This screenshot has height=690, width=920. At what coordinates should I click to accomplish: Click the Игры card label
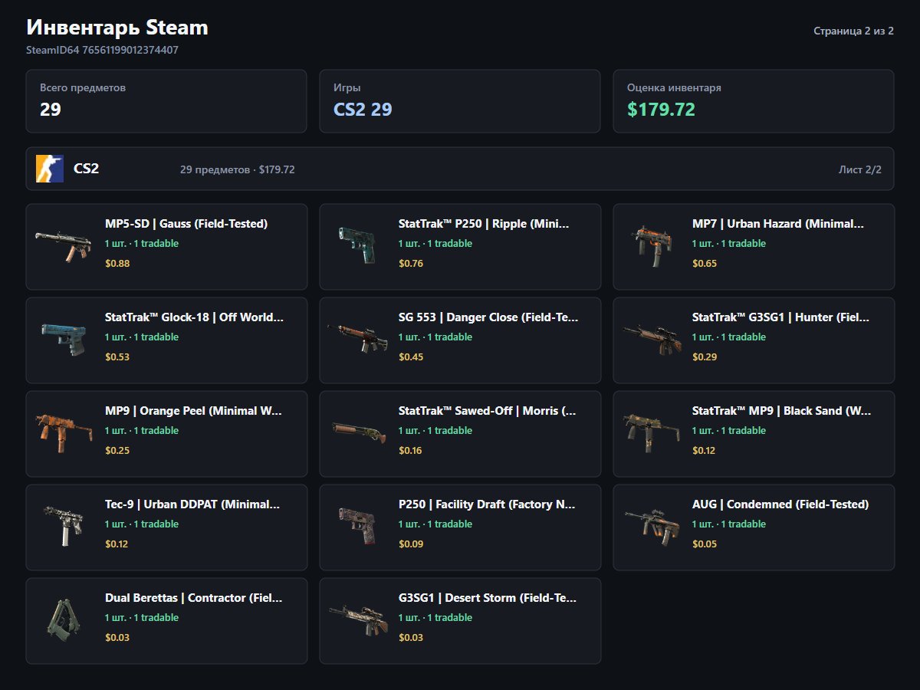[347, 88]
